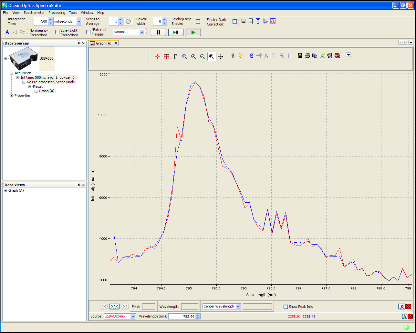The height and width of the screenshot is (333, 416).
Task: Click the delete overlay red circle icon
Action: tap(337, 55)
